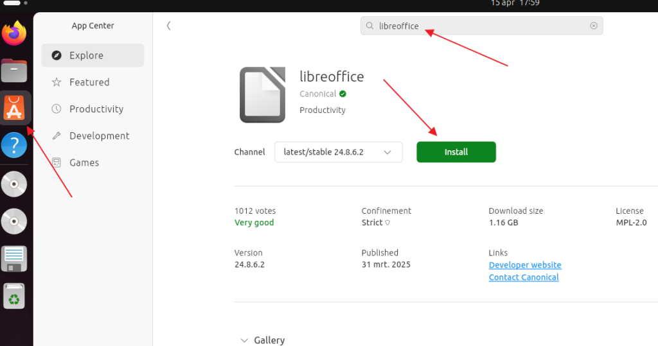Click the back arrow chevron

point(168,26)
